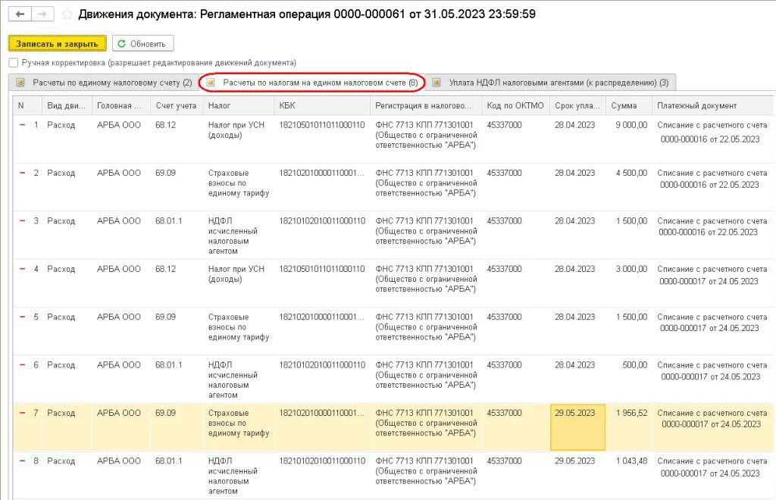Go back with the left arrow button
This screenshot has width=776, height=500.
[x=20, y=14]
